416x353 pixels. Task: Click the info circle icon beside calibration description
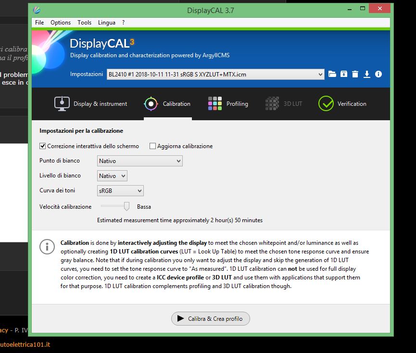[47, 247]
